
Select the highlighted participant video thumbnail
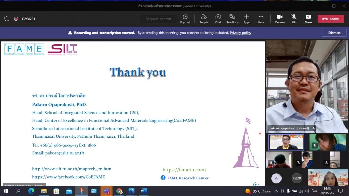[x=286, y=142]
